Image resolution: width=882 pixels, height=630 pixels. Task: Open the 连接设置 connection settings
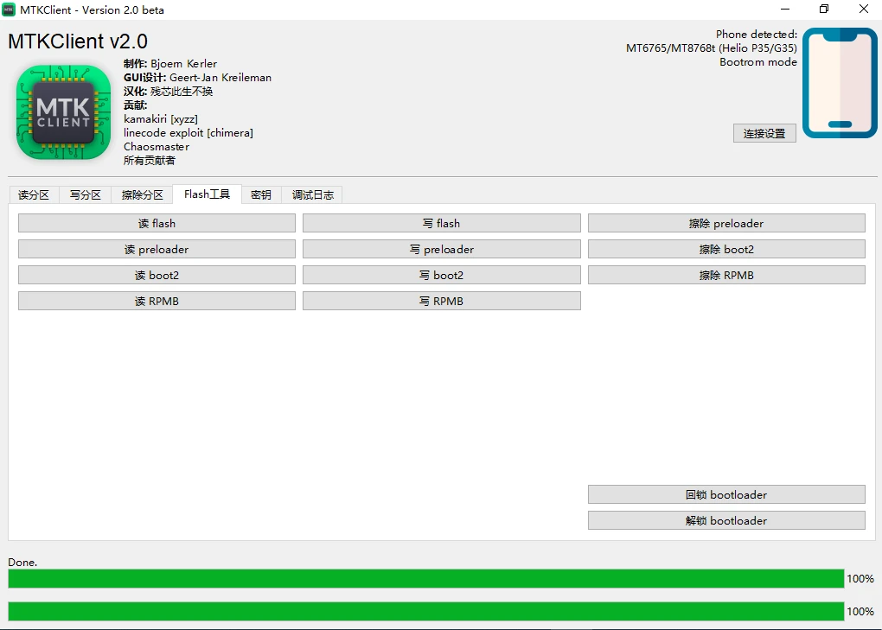pos(764,133)
